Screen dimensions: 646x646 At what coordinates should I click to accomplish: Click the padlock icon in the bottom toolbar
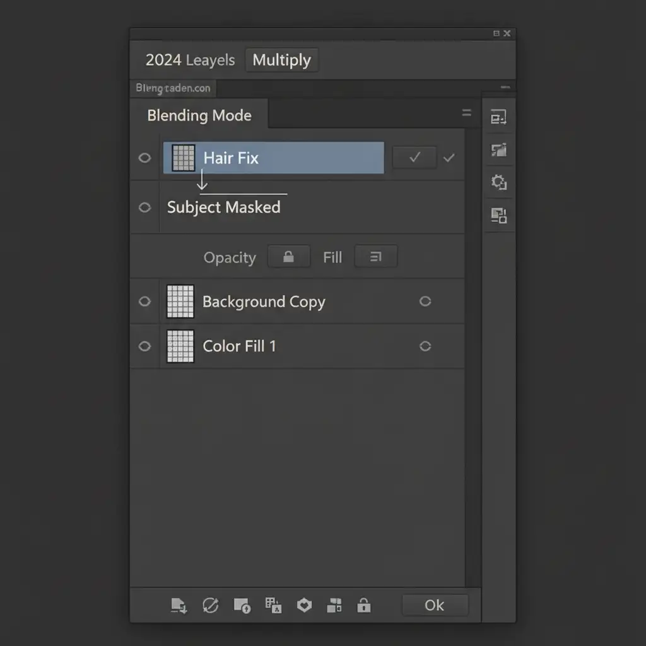click(363, 606)
